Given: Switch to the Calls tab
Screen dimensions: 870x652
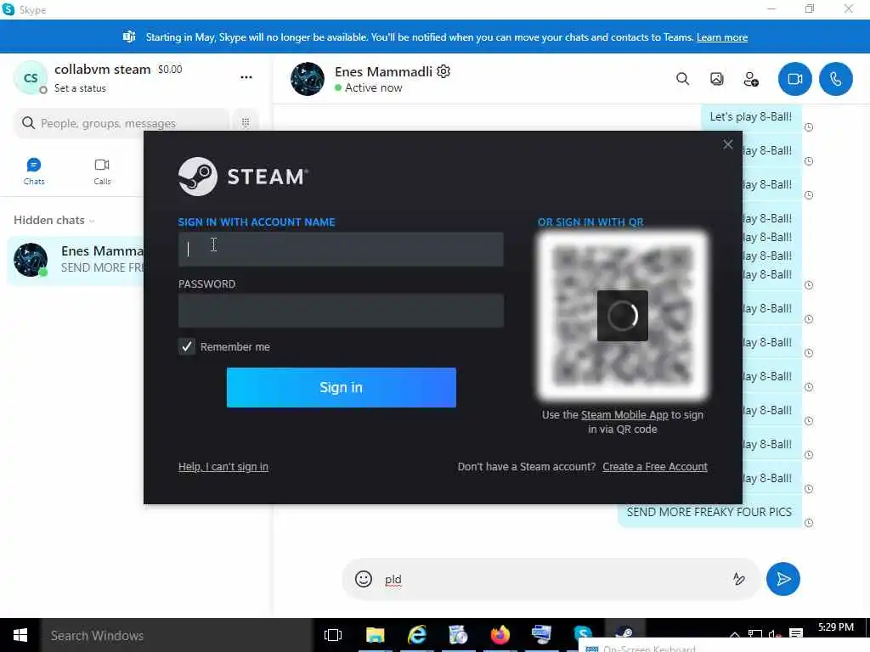Looking at the screenshot, I should pyautogui.click(x=102, y=171).
